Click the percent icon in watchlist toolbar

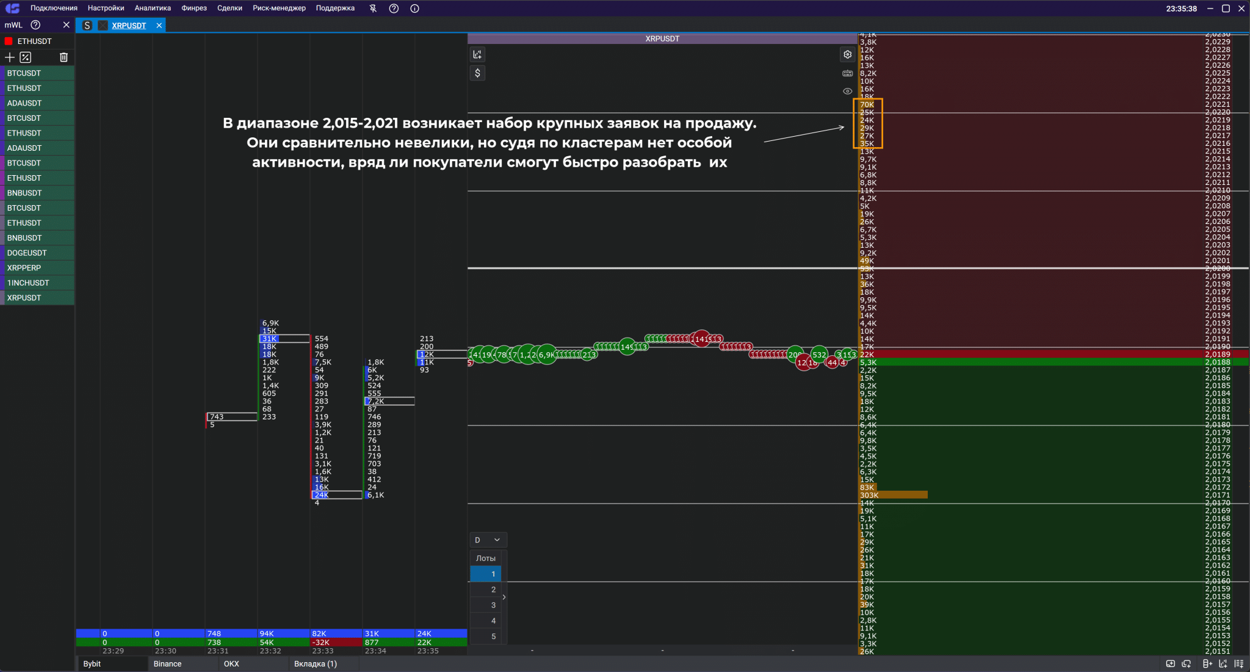(x=25, y=57)
